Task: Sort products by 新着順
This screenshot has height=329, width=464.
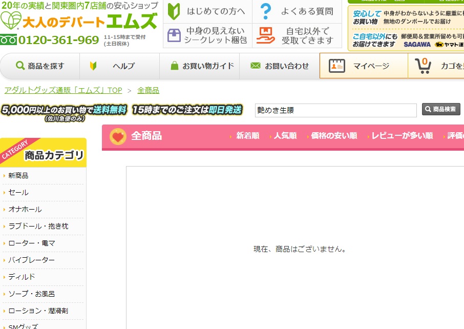Action: [x=247, y=136]
